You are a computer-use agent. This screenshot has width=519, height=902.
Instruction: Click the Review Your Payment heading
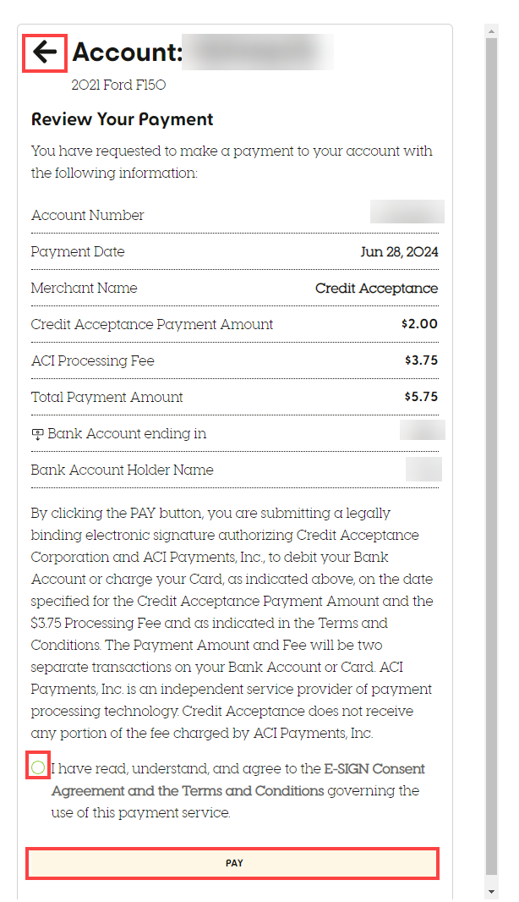click(122, 119)
